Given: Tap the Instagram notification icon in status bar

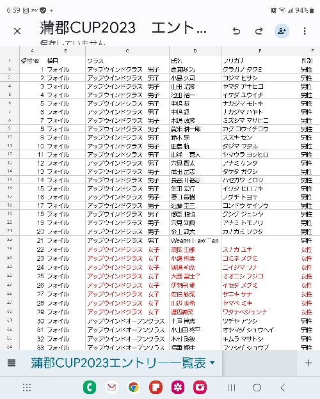Looking at the screenshot, I should [x=26, y=10].
